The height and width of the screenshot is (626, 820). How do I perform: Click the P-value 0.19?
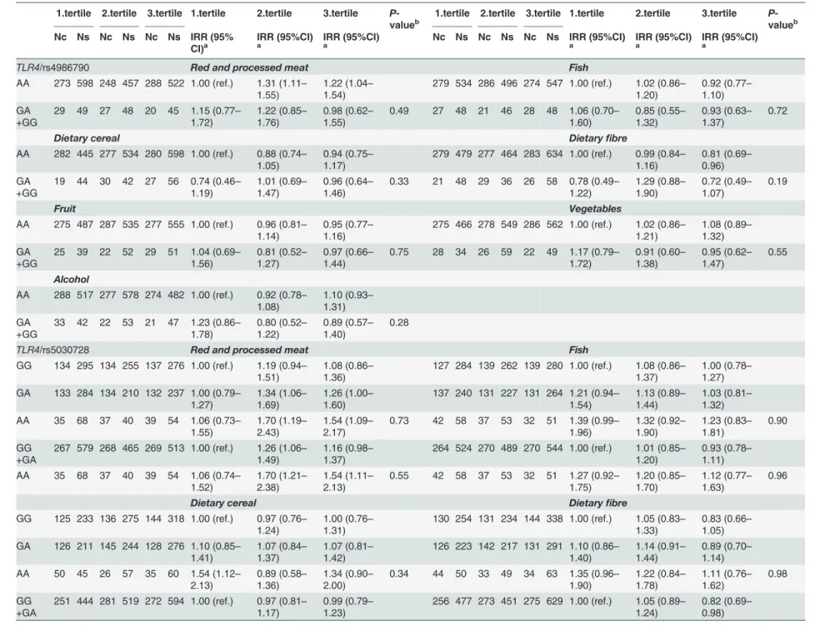point(777,181)
